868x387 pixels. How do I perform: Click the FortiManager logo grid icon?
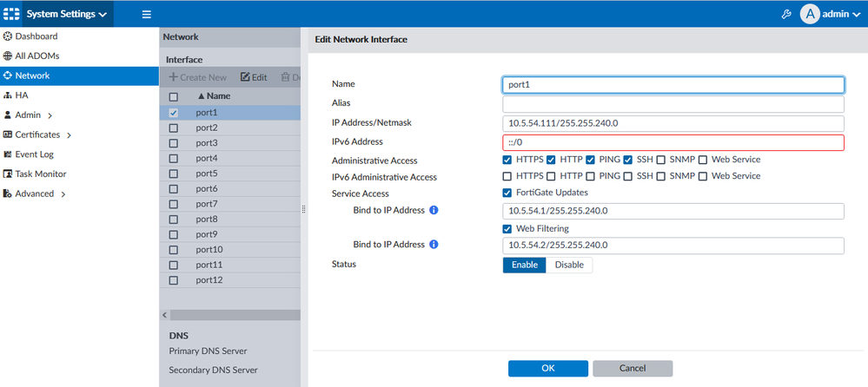pos(11,14)
